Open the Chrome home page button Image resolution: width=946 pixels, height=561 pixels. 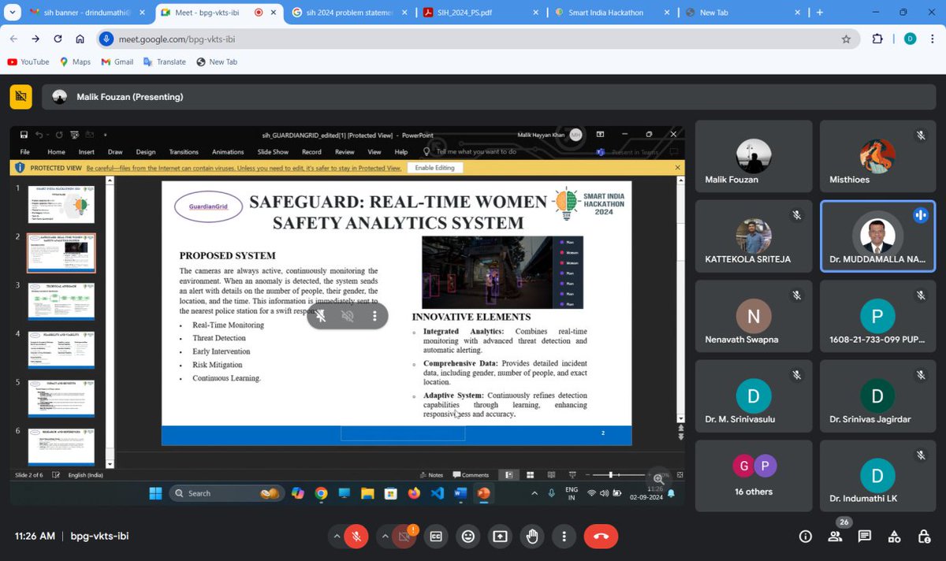tap(80, 39)
